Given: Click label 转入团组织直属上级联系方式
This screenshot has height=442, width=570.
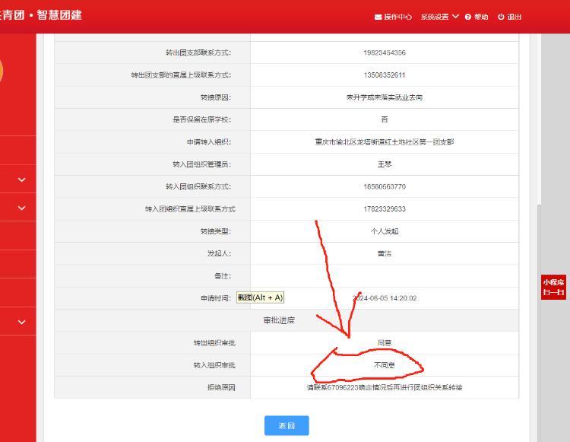Looking at the screenshot, I should (190, 208).
